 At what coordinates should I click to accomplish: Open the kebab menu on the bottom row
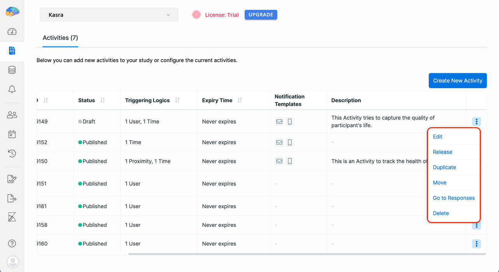tap(476, 244)
